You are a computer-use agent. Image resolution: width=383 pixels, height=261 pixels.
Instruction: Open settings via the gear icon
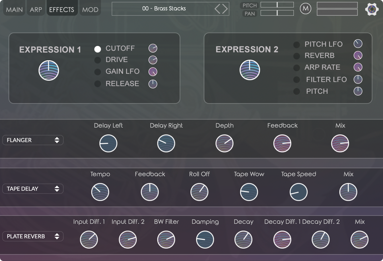(x=372, y=9)
